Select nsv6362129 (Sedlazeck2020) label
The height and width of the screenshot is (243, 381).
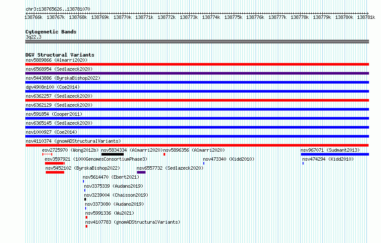(59, 105)
